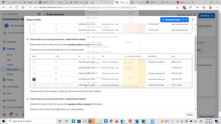Click the red extension icon in Edge toolbar
The image size is (221, 124).
click(x=184, y=8)
